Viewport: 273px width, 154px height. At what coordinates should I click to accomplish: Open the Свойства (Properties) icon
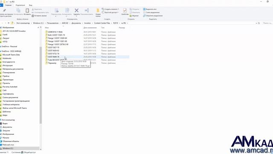coord(125,11)
